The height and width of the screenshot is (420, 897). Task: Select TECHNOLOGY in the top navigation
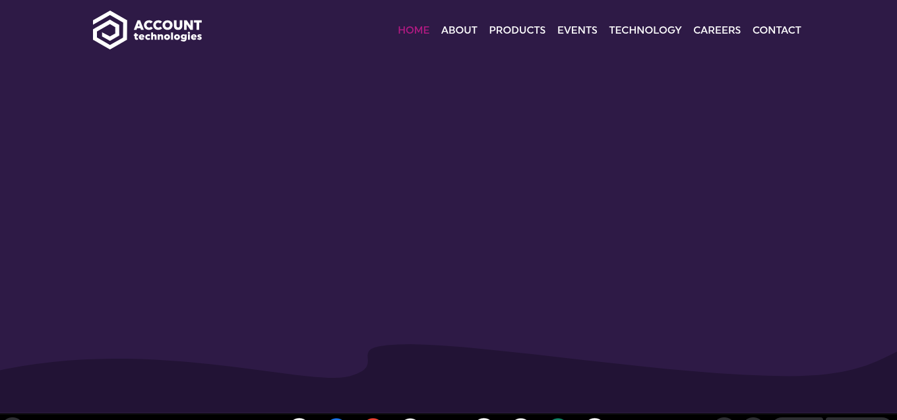pyautogui.click(x=645, y=30)
